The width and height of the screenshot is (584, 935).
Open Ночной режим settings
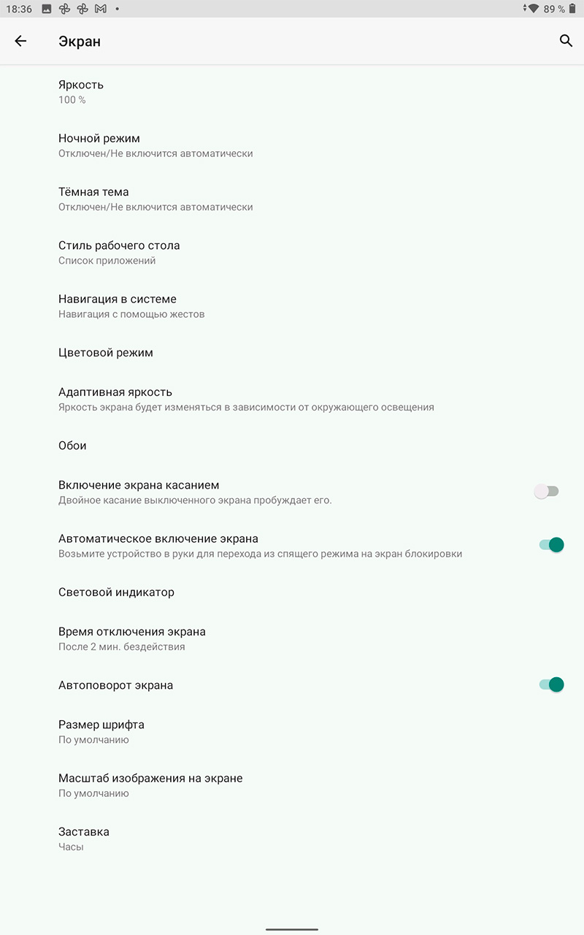[99, 145]
